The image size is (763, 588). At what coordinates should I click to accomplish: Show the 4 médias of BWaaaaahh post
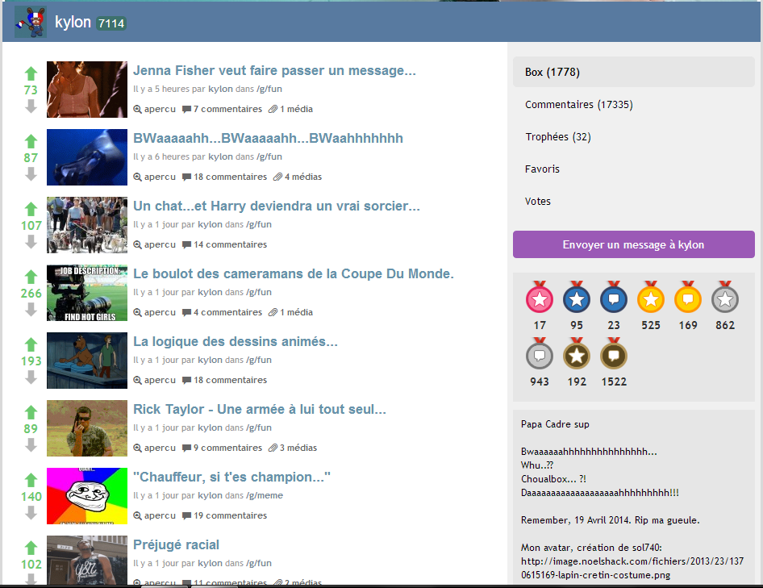[x=298, y=177]
